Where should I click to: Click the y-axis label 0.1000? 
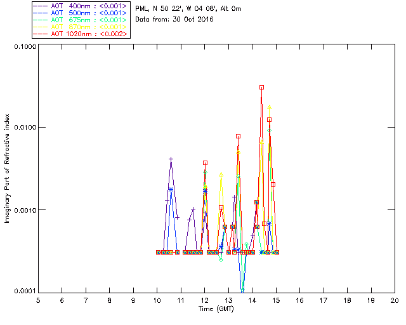pos(25,46)
